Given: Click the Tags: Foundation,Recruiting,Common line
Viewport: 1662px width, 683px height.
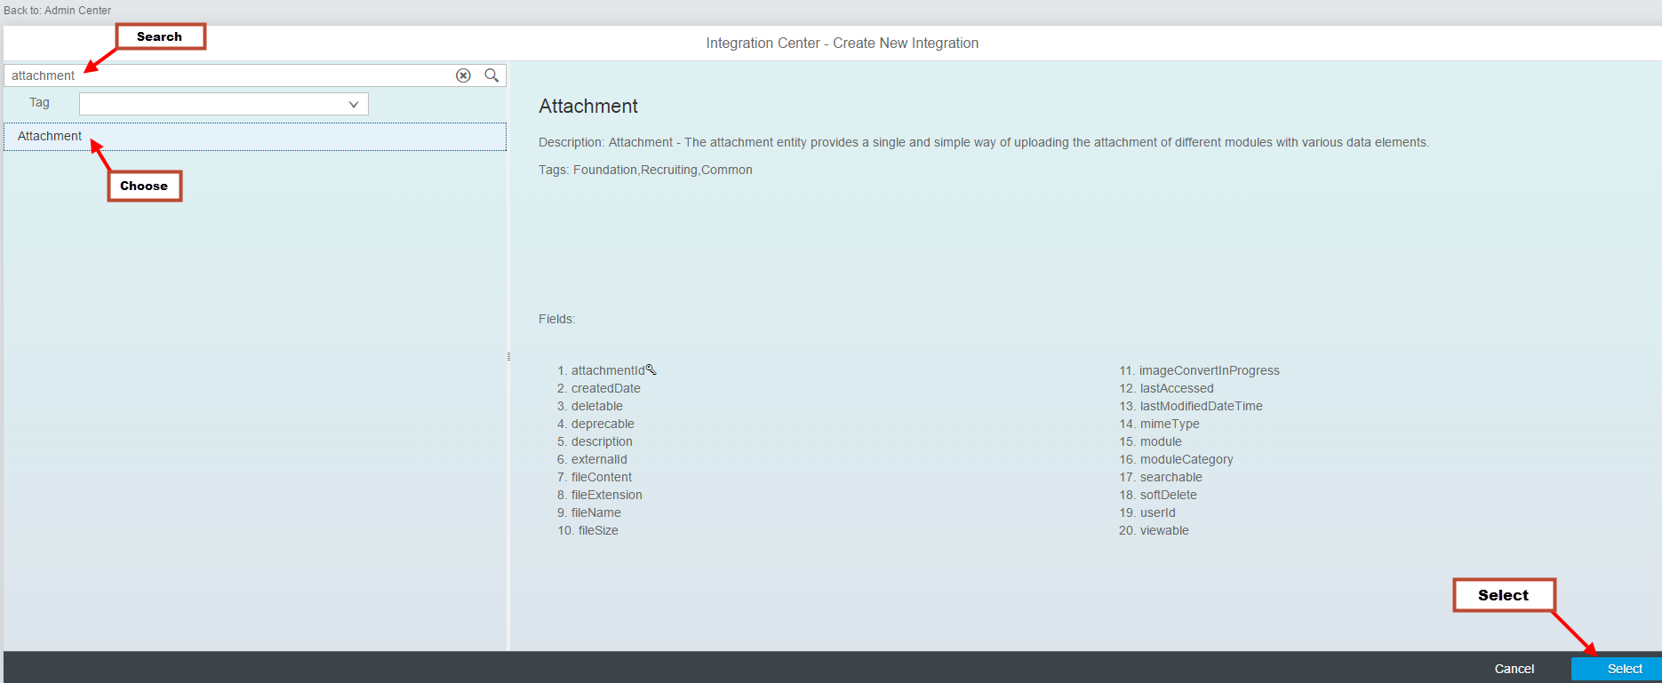Looking at the screenshot, I should (x=645, y=170).
